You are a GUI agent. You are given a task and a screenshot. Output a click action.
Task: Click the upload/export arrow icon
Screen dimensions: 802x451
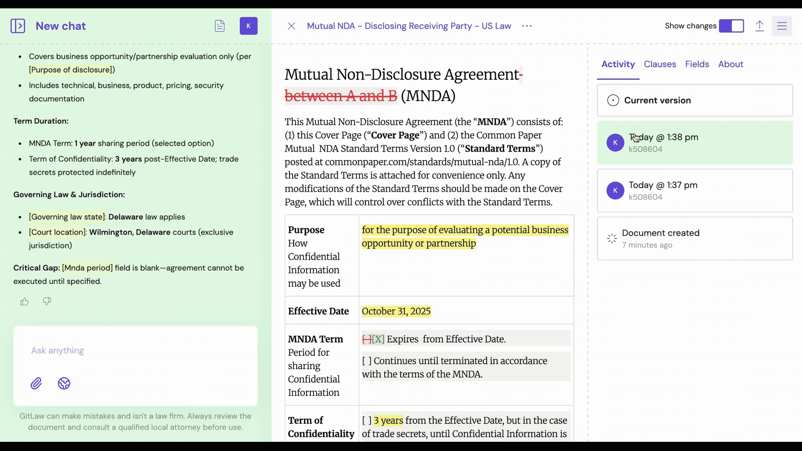pyautogui.click(x=759, y=26)
